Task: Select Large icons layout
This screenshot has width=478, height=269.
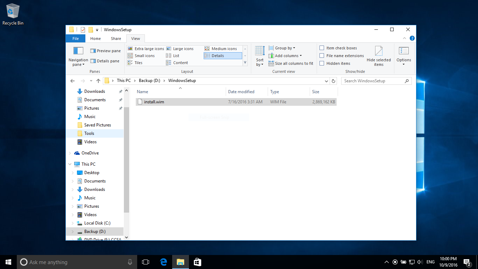Action: (x=180, y=49)
